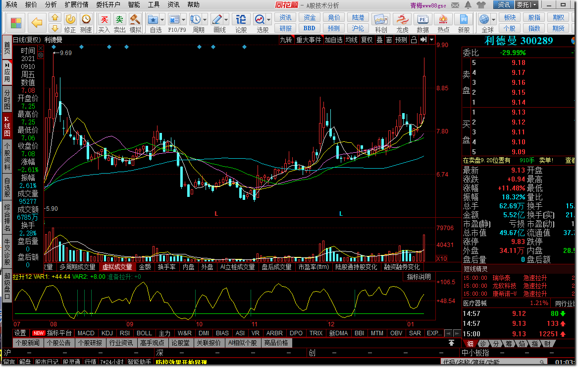579x368 pixels.
Task: Click the yellow up arrow icon
Action: tap(55, 17)
